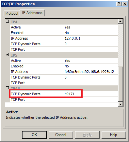This screenshot has height=142, width=129.
Task: Collapse the IP4 section
Action: tap(7, 21)
